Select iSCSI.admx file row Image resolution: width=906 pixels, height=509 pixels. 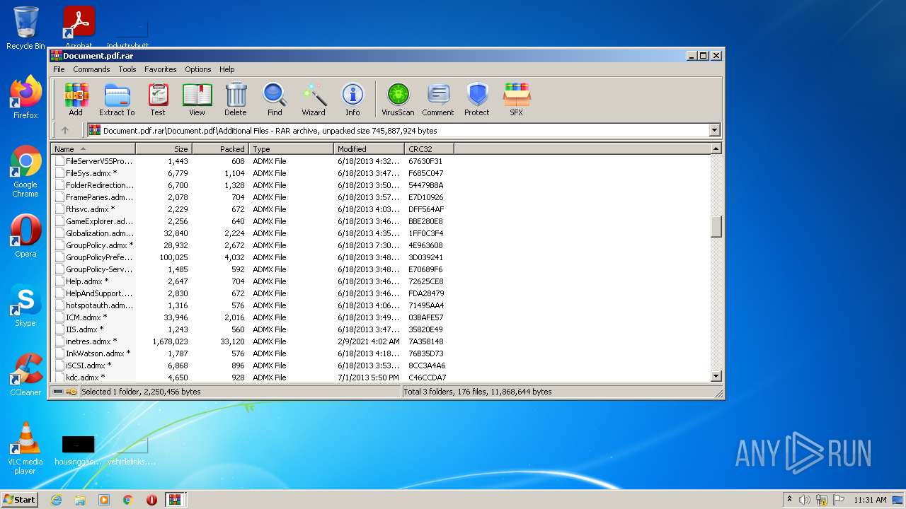381,365
